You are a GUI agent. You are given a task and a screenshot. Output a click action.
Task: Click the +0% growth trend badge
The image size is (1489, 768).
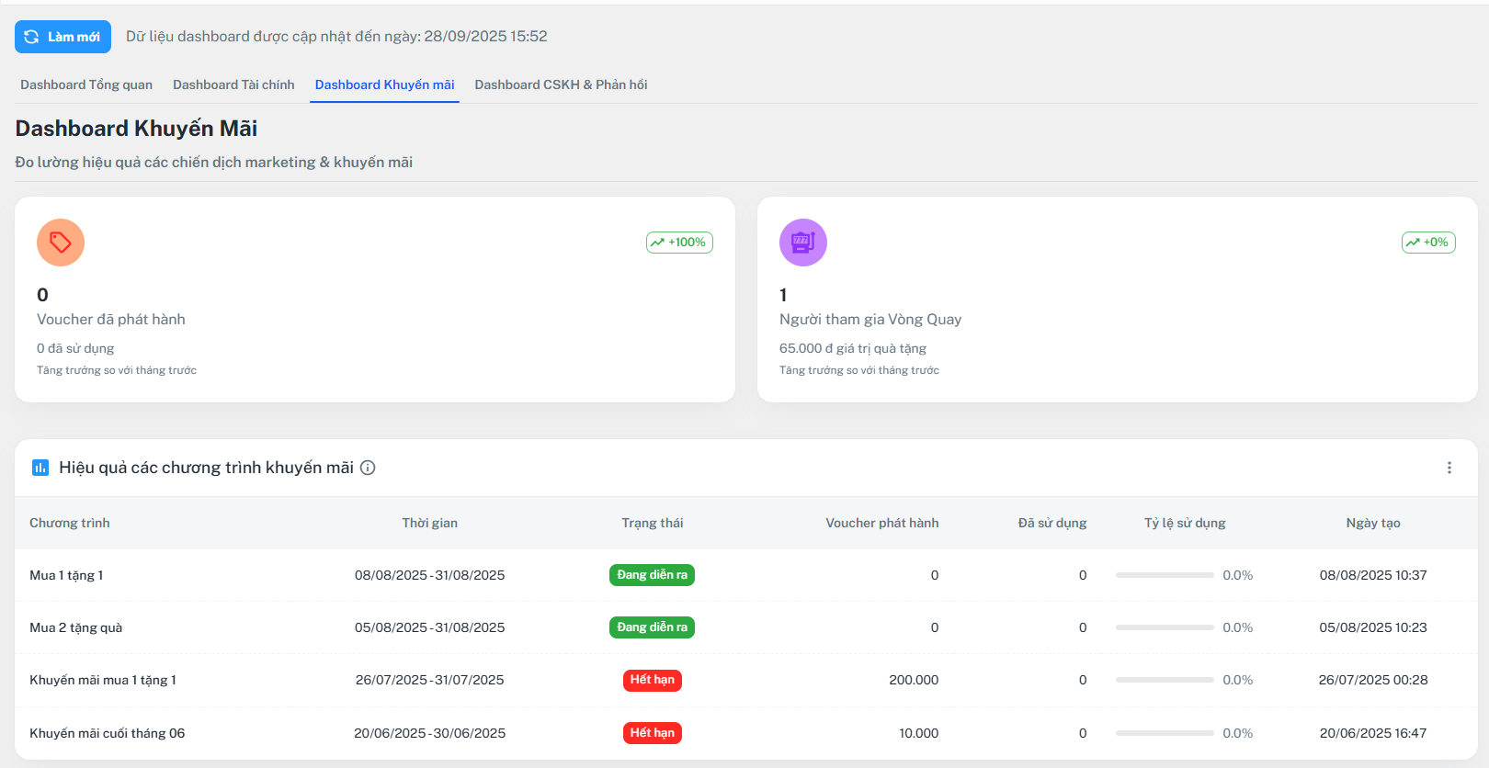click(x=1427, y=243)
